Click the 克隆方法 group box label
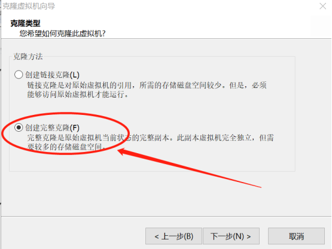 28,56
